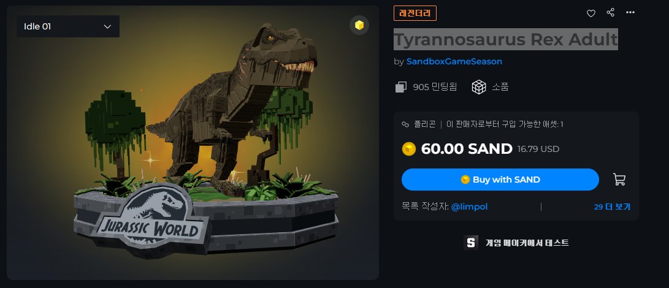Screen dimensions: 669x288
Task: Click the wireframe cube icon beside 소품
Action: [x=479, y=87]
